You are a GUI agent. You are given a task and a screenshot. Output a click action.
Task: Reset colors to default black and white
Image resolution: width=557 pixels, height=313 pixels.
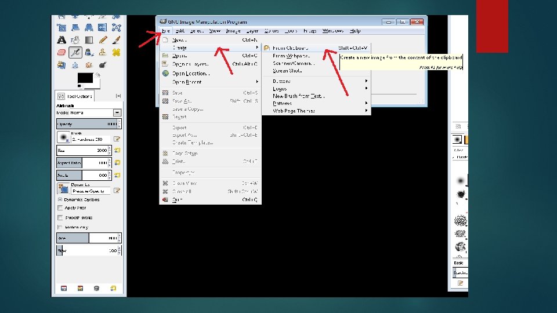point(79,86)
